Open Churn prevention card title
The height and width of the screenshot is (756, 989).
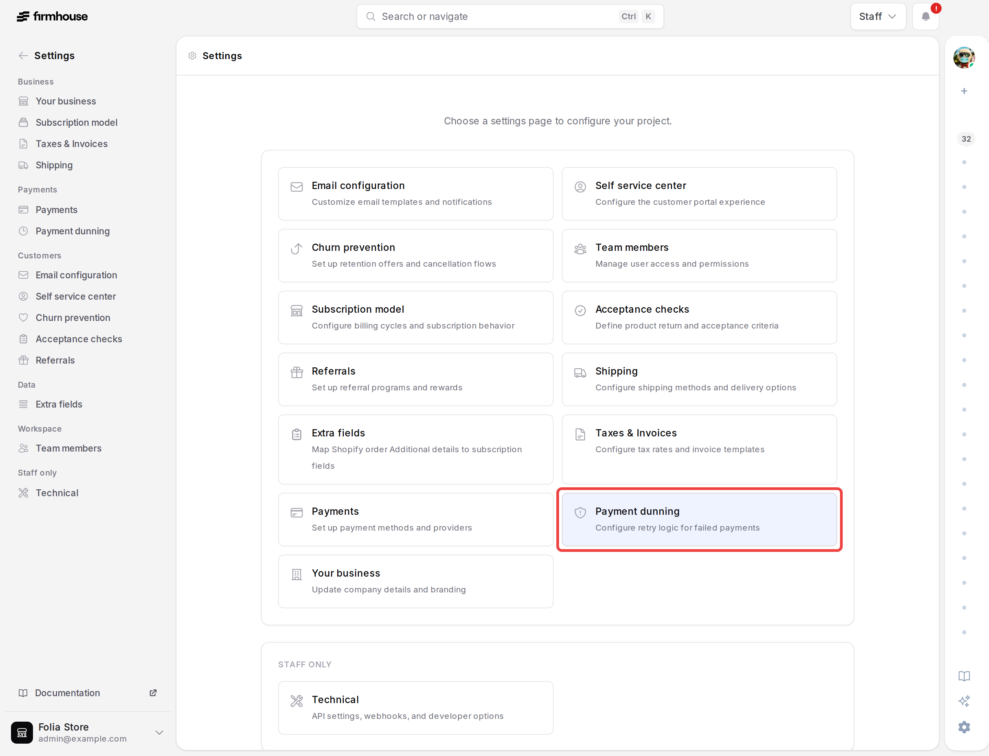click(x=353, y=247)
